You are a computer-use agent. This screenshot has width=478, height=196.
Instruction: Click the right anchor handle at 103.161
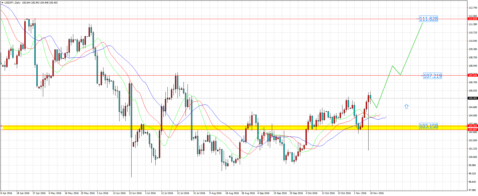[x=467, y=126]
